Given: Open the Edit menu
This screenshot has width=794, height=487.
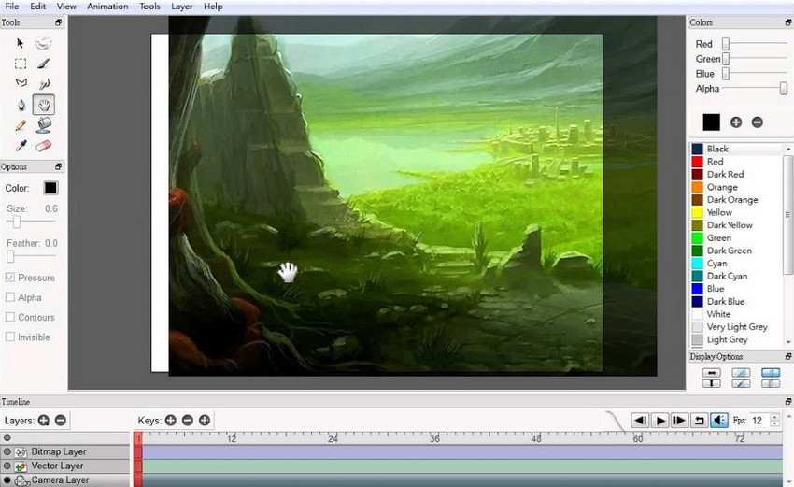Looking at the screenshot, I should click(x=38, y=7).
